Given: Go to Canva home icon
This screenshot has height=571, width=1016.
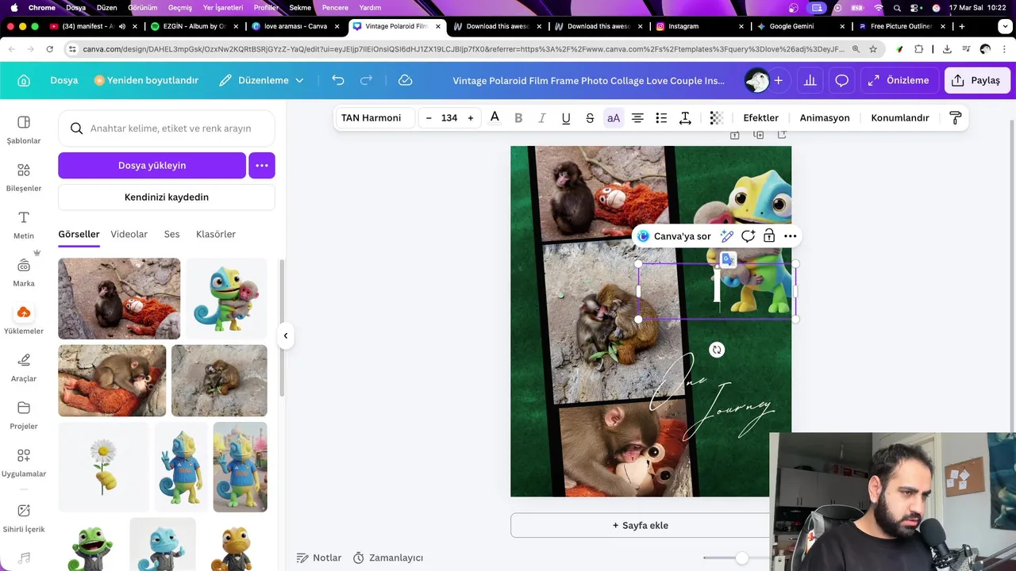Looking at the screenshot, I should (24, 80).
